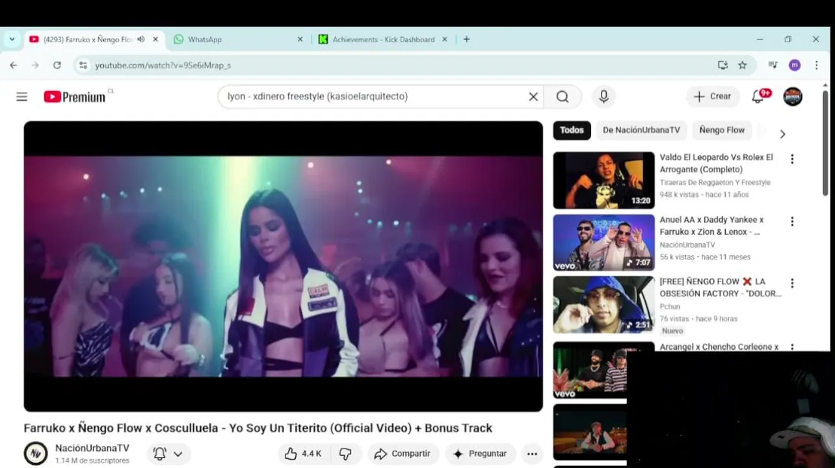
Task: Expand subscription notification bell dropdown
Action: (168, 454)
